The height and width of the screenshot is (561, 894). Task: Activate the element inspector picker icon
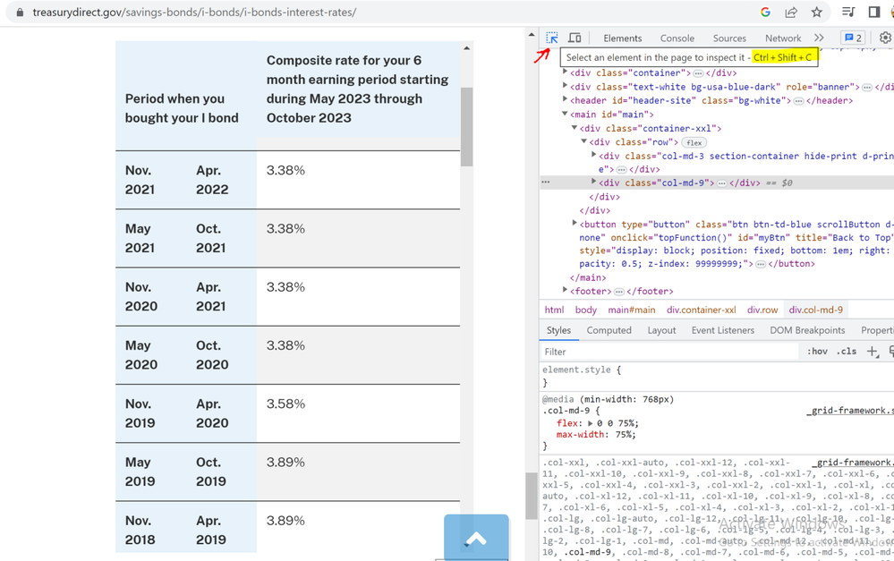[552, 38]
